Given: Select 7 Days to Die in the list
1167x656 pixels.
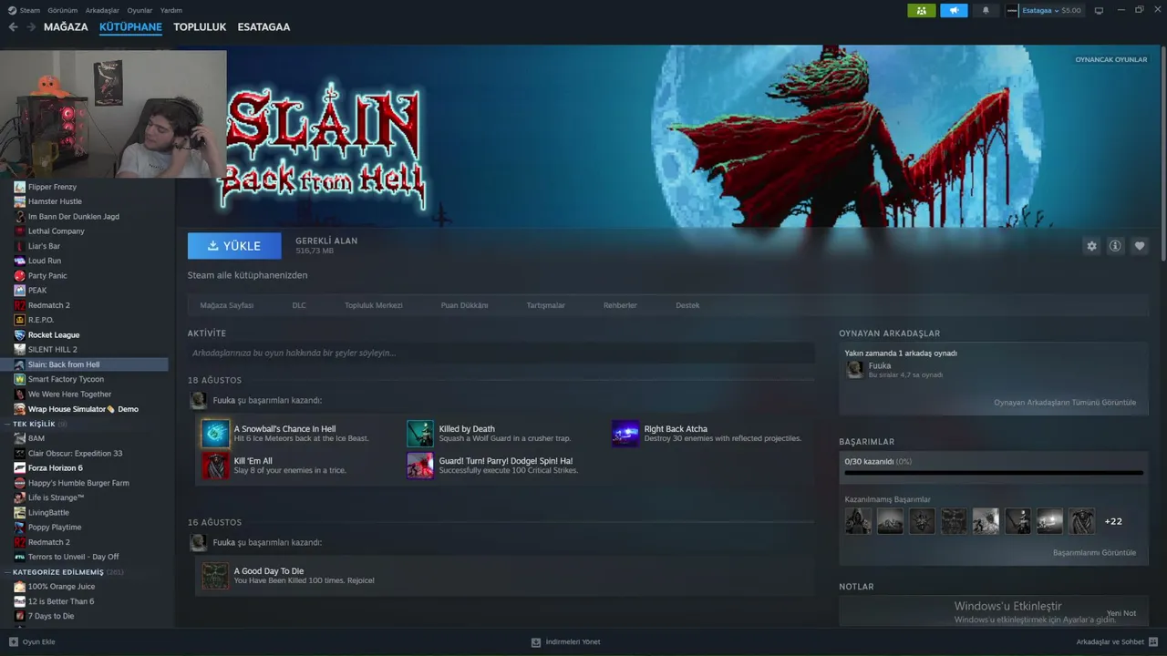Looking at the screenshot, I should pyautogui.click(x=51, y=617).
